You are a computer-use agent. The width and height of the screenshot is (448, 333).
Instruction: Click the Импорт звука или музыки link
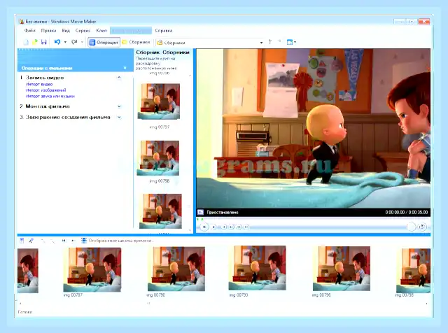[x=50, y=97]
